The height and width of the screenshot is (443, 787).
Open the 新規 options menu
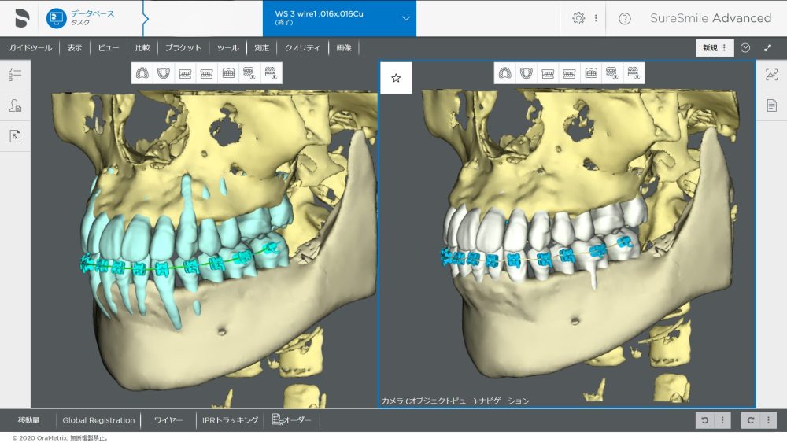pos(715,48)
